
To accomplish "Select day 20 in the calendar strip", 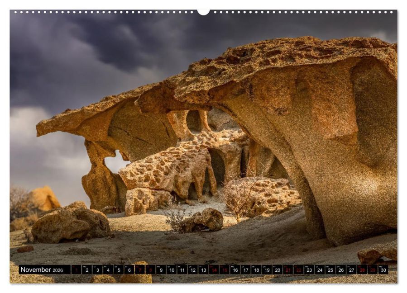I will 277,270.
